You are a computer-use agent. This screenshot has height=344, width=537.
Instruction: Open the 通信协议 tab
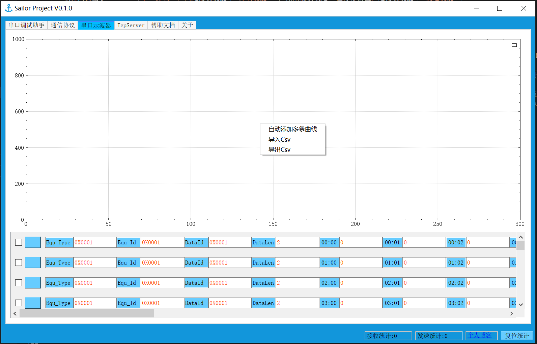pyautogui.click(x=63, y=25)
